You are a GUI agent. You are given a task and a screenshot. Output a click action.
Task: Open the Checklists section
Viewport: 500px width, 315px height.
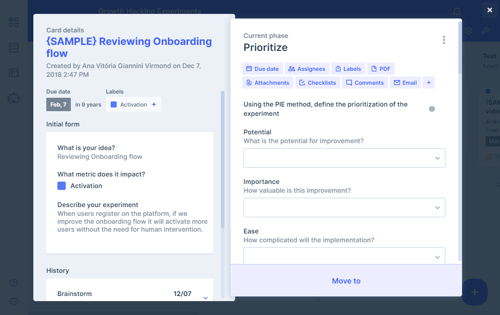click(318, 83)
